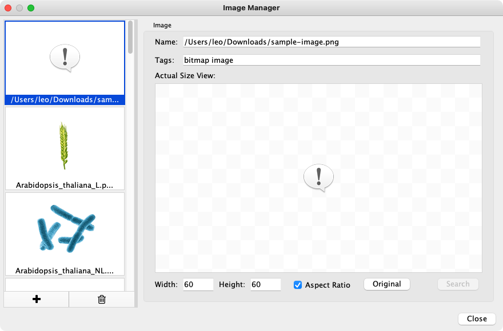Uncheck the Aspect Ratio checkbox

(298, 285)
